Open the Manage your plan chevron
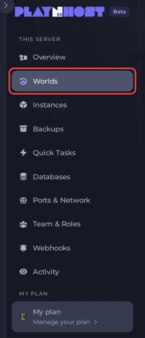 (x=95, y=322)
